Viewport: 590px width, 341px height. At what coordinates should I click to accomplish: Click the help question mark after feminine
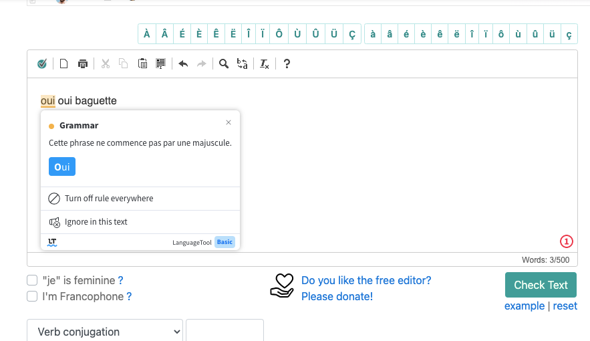[120, 280]
